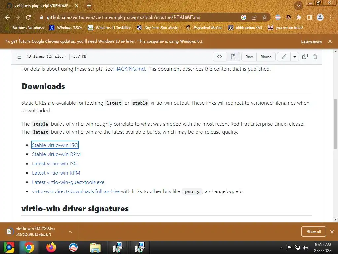Dismiss the Chrome update warning banner

(330, 41)
